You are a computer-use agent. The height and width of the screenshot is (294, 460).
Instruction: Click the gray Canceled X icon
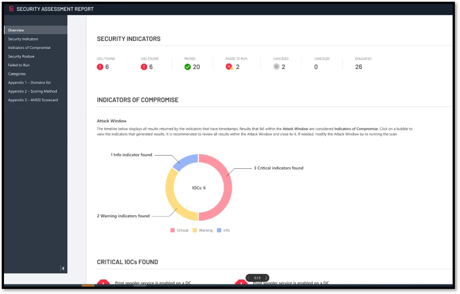click(x=276, y=67)
